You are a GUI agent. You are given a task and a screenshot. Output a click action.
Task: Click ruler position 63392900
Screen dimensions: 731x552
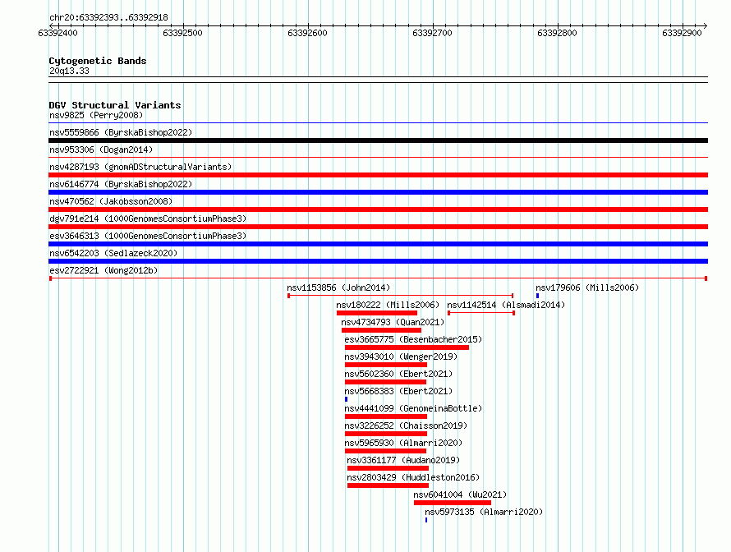[x=682, y=33]
